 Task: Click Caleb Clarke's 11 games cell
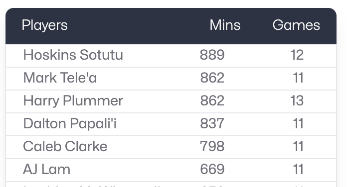[298, 146]
